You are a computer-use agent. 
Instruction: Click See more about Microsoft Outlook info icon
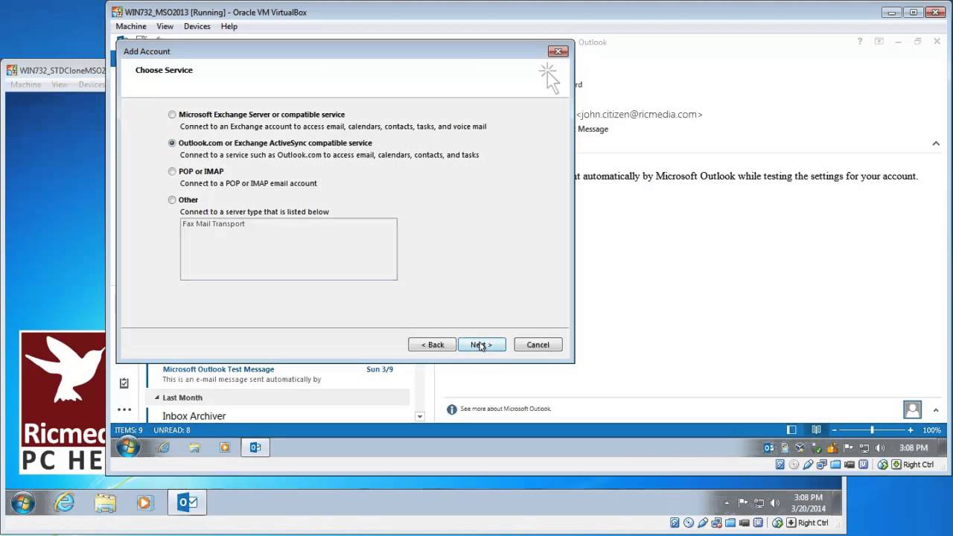(451, 409)
